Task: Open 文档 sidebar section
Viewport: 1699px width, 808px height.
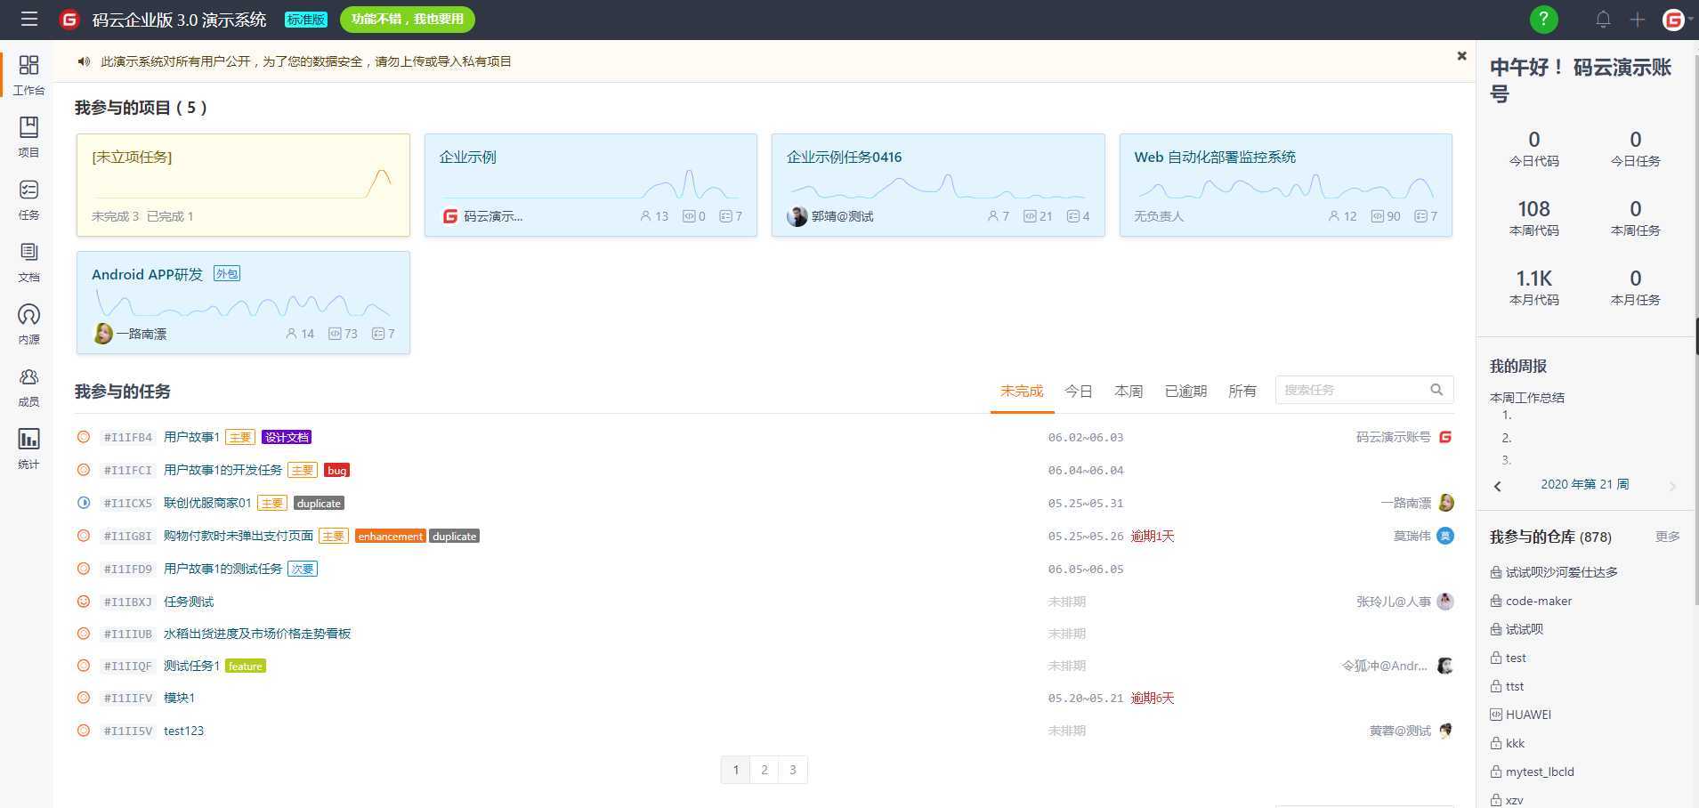Action: click(x=28, y=262)
